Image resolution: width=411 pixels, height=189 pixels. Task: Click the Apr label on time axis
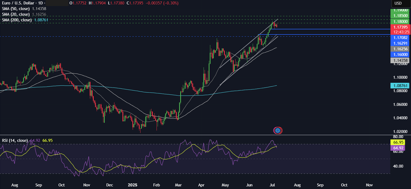click(201, 185)
